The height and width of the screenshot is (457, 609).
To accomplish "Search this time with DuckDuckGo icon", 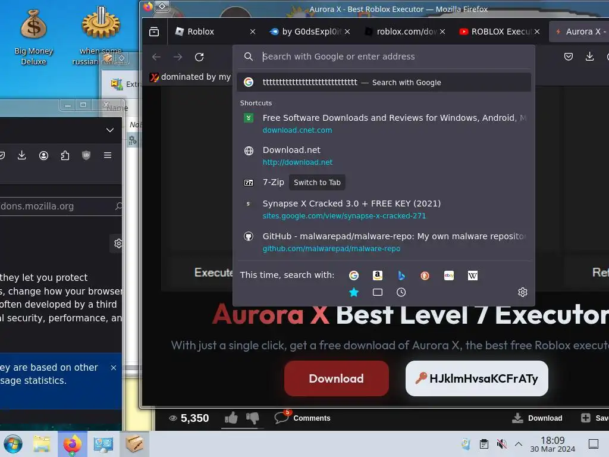I will (425, 276).
